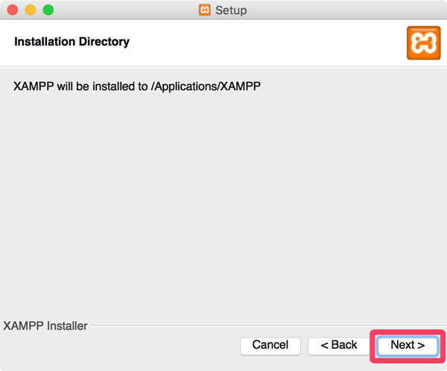Cancel the XAMPP installation
The height and width of the screenshot is (371, 447).
[270, 346]
